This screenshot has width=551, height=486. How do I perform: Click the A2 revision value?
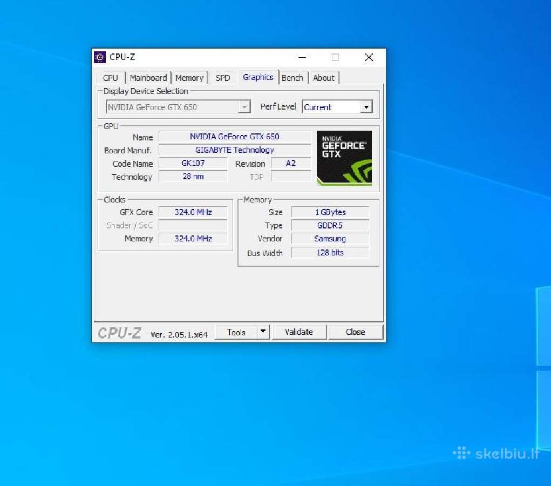[290, 163]
